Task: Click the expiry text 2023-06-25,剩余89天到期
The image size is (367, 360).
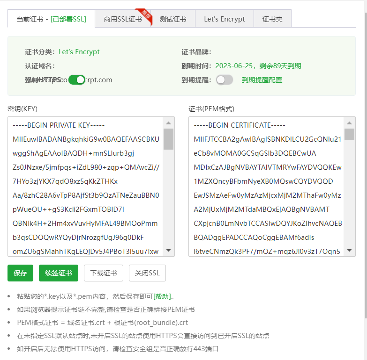Action: pyautogui.click(x=258, y=66)
